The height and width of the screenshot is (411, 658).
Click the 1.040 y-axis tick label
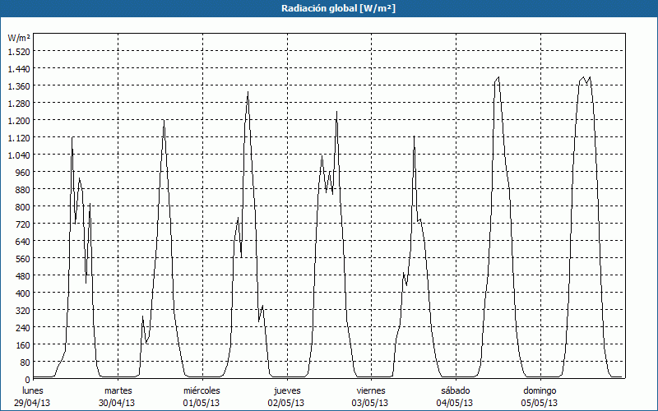point(18,155)
